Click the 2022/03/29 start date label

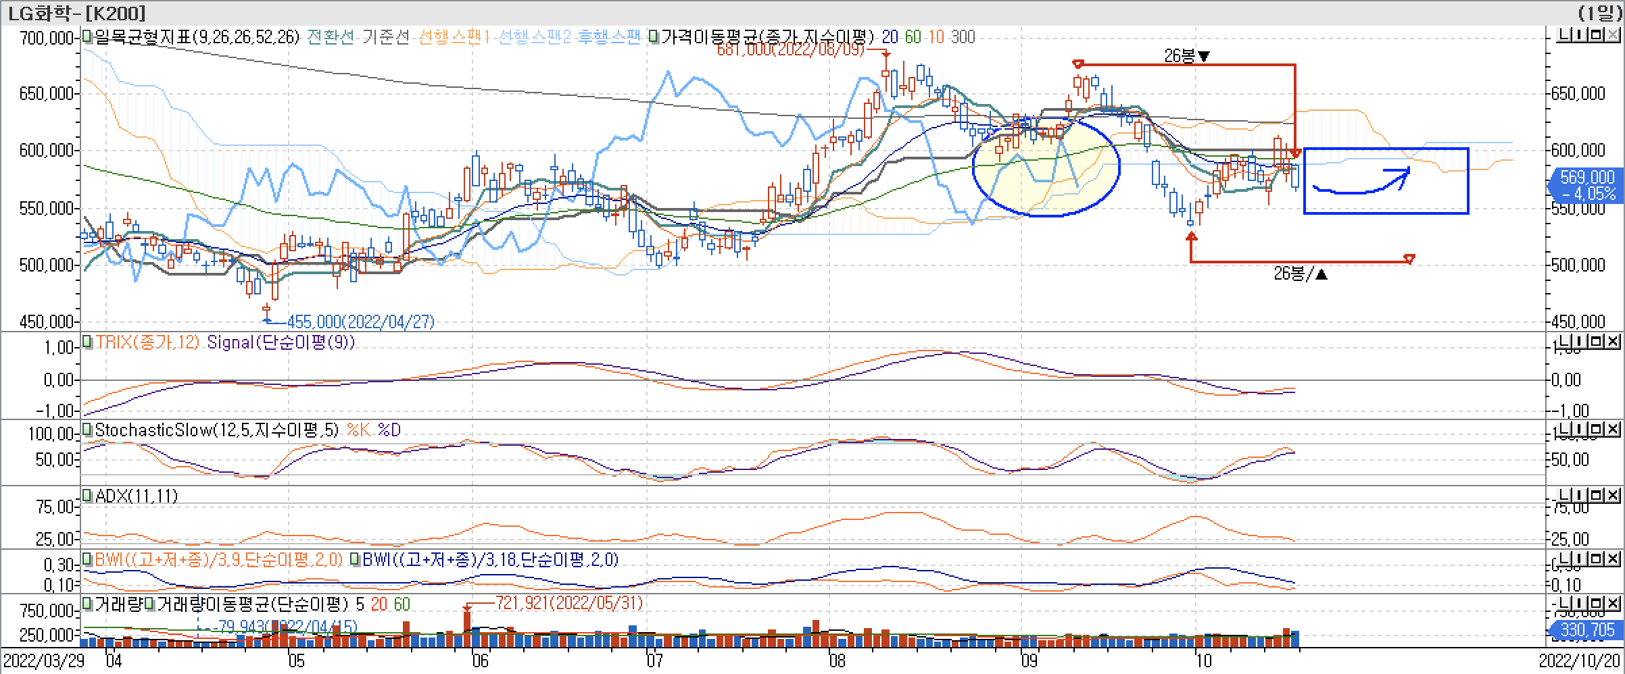(43, 660)
